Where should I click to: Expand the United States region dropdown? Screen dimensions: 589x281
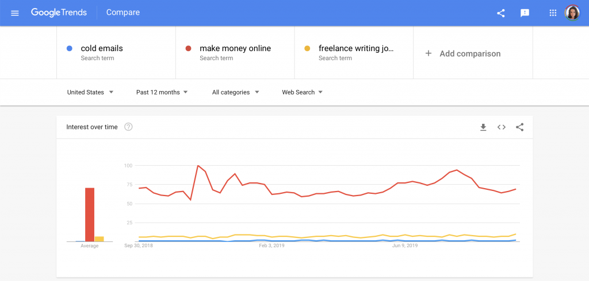click(90, 92)
